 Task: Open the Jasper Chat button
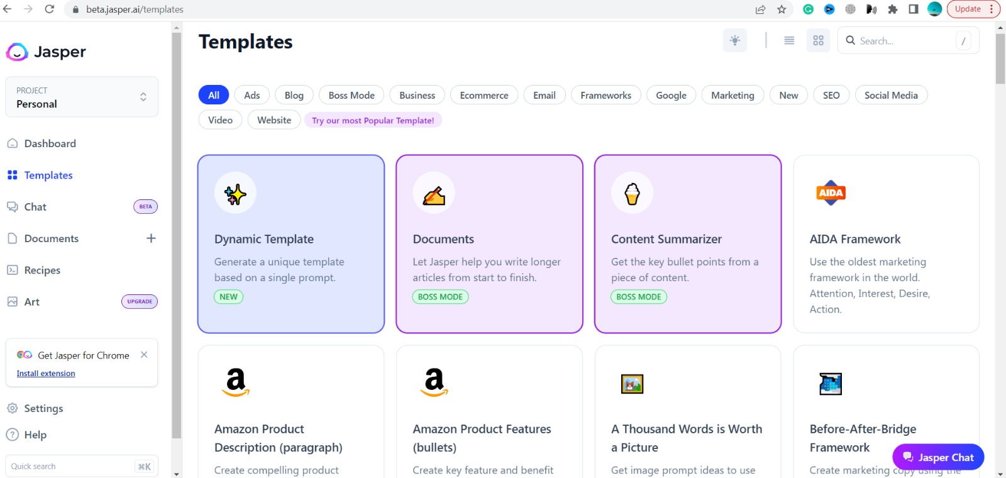coord(938,457)
